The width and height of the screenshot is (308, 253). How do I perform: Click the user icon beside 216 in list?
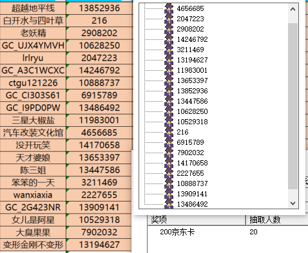[169, 132]
